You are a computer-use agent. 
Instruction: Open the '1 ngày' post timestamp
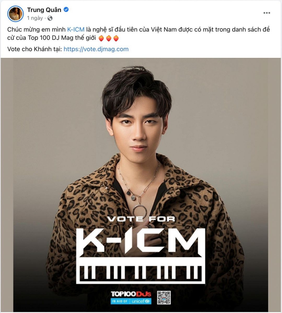pos(35,18)
